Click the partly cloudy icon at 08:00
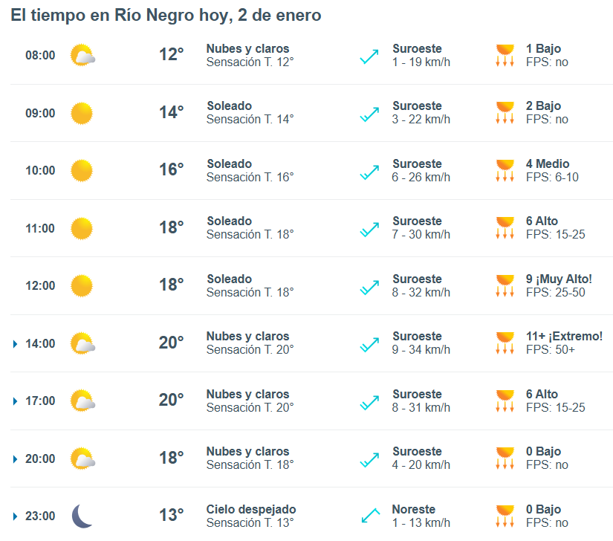This screenshot has width=613, height=541. click(82, 56)
